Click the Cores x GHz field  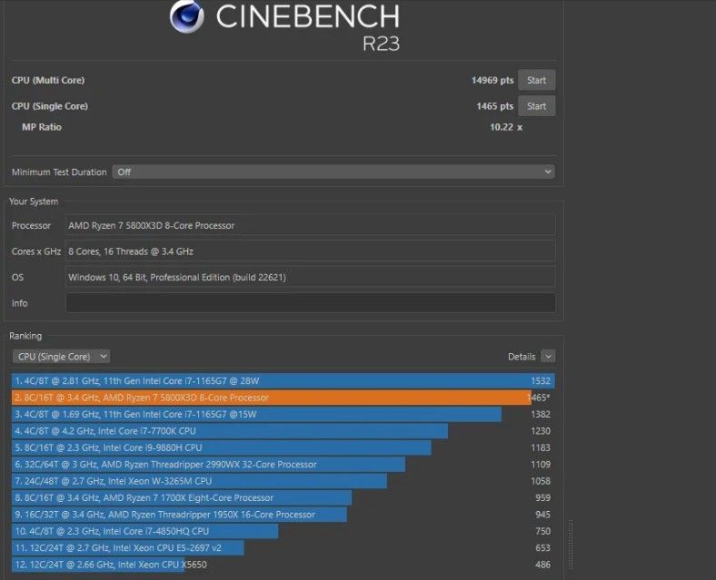(311, 251)
